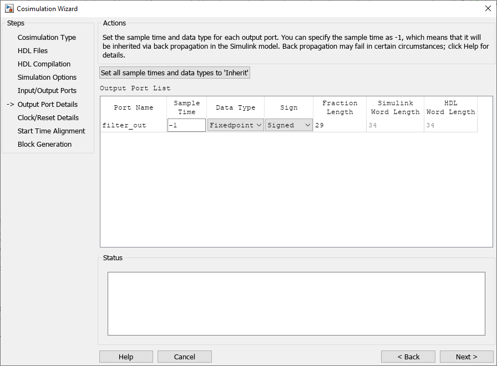Screen dimensions: 497x366
Task: Click the Help button
Action: [x=126, y=357]
